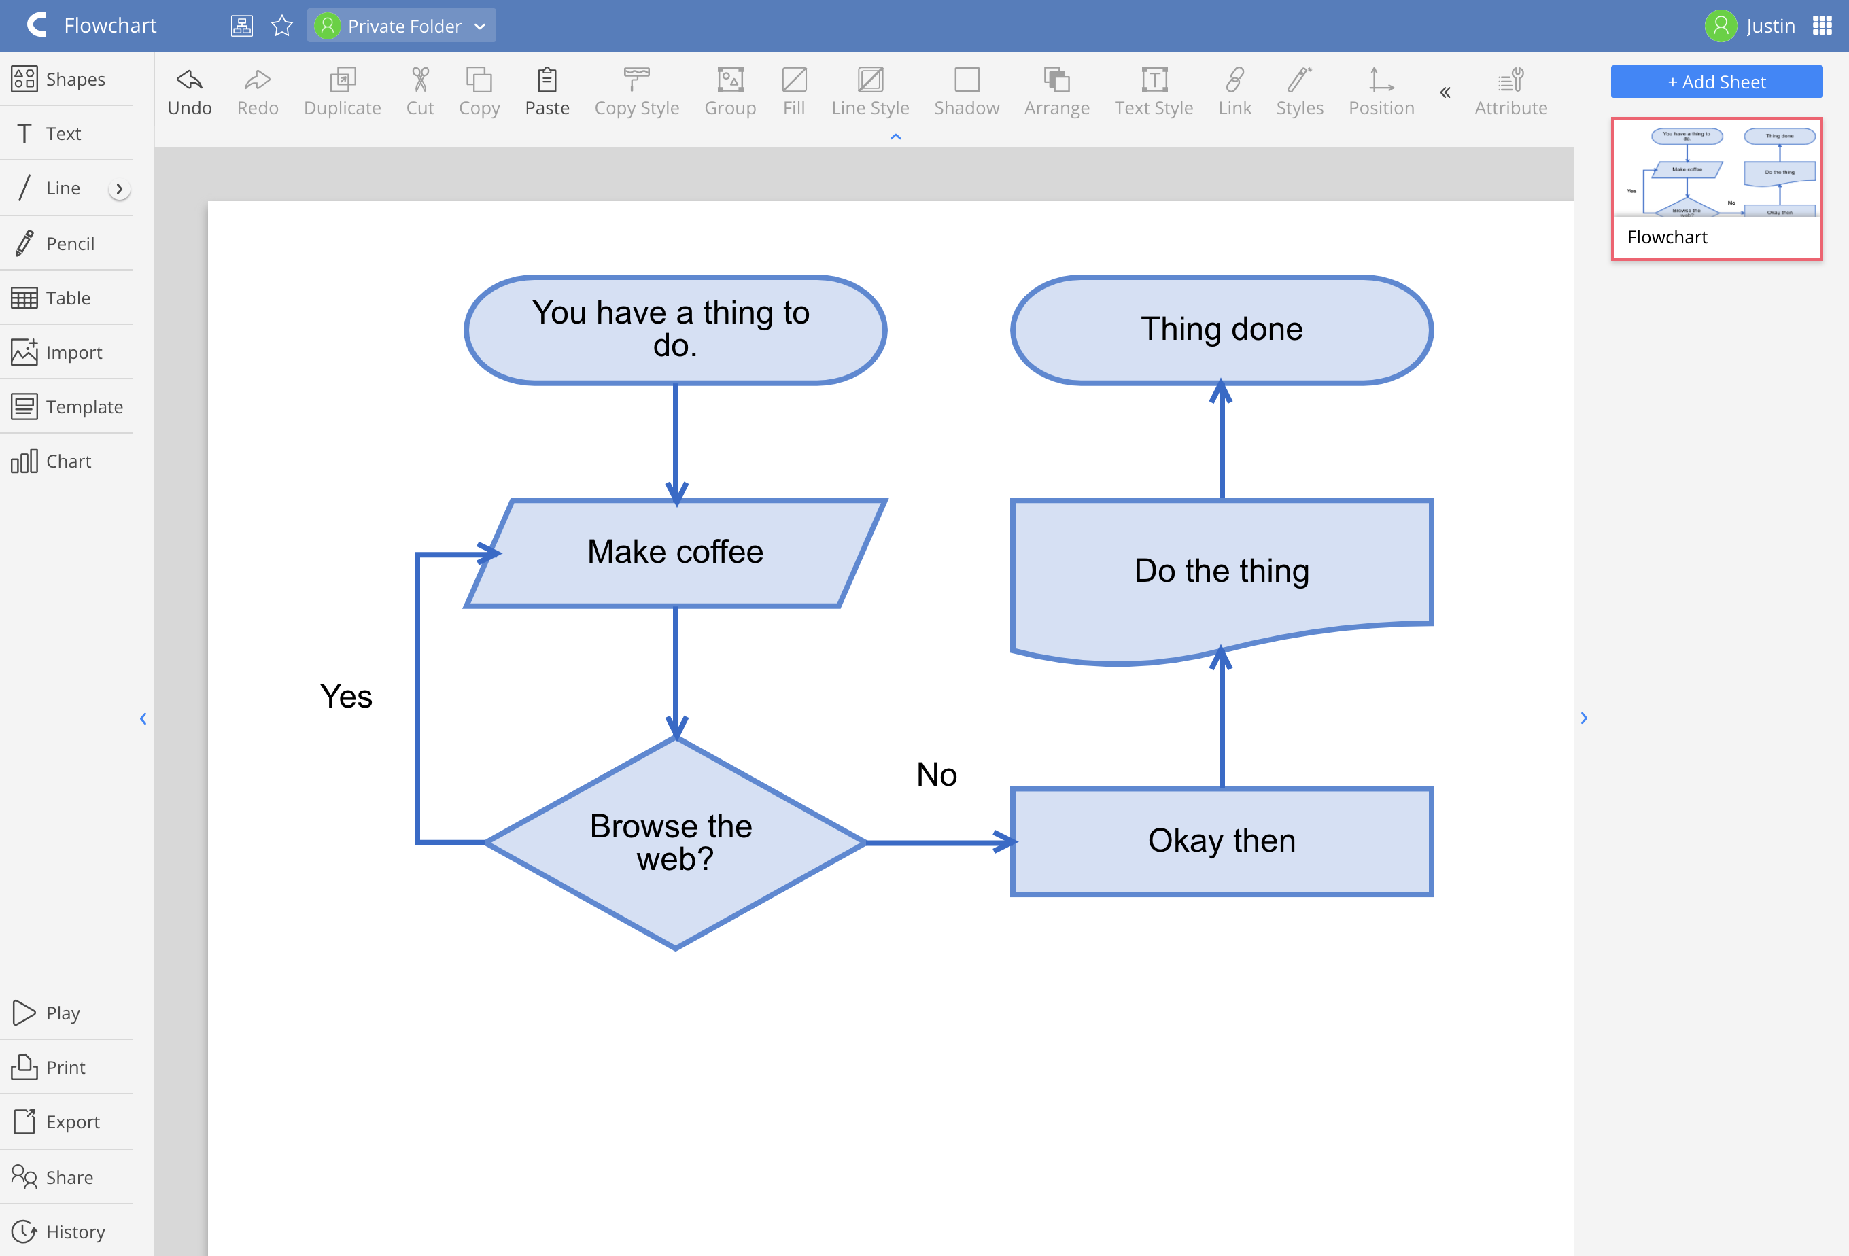1849x1256 pixels.
Task: Click the Undo tool icon
Action: [189, 80]
